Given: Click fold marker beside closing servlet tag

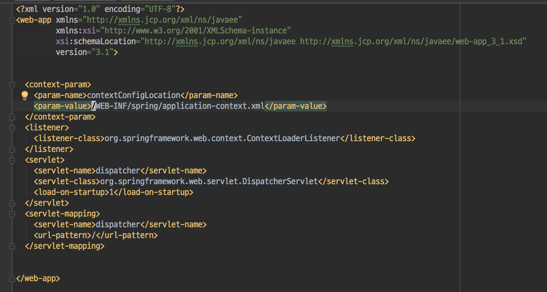Looking at the screenshot, I should 12,203.
